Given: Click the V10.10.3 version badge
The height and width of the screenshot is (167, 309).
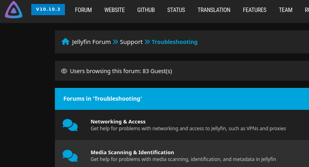Looking at the screenshot, I should [x=48, y=10].
